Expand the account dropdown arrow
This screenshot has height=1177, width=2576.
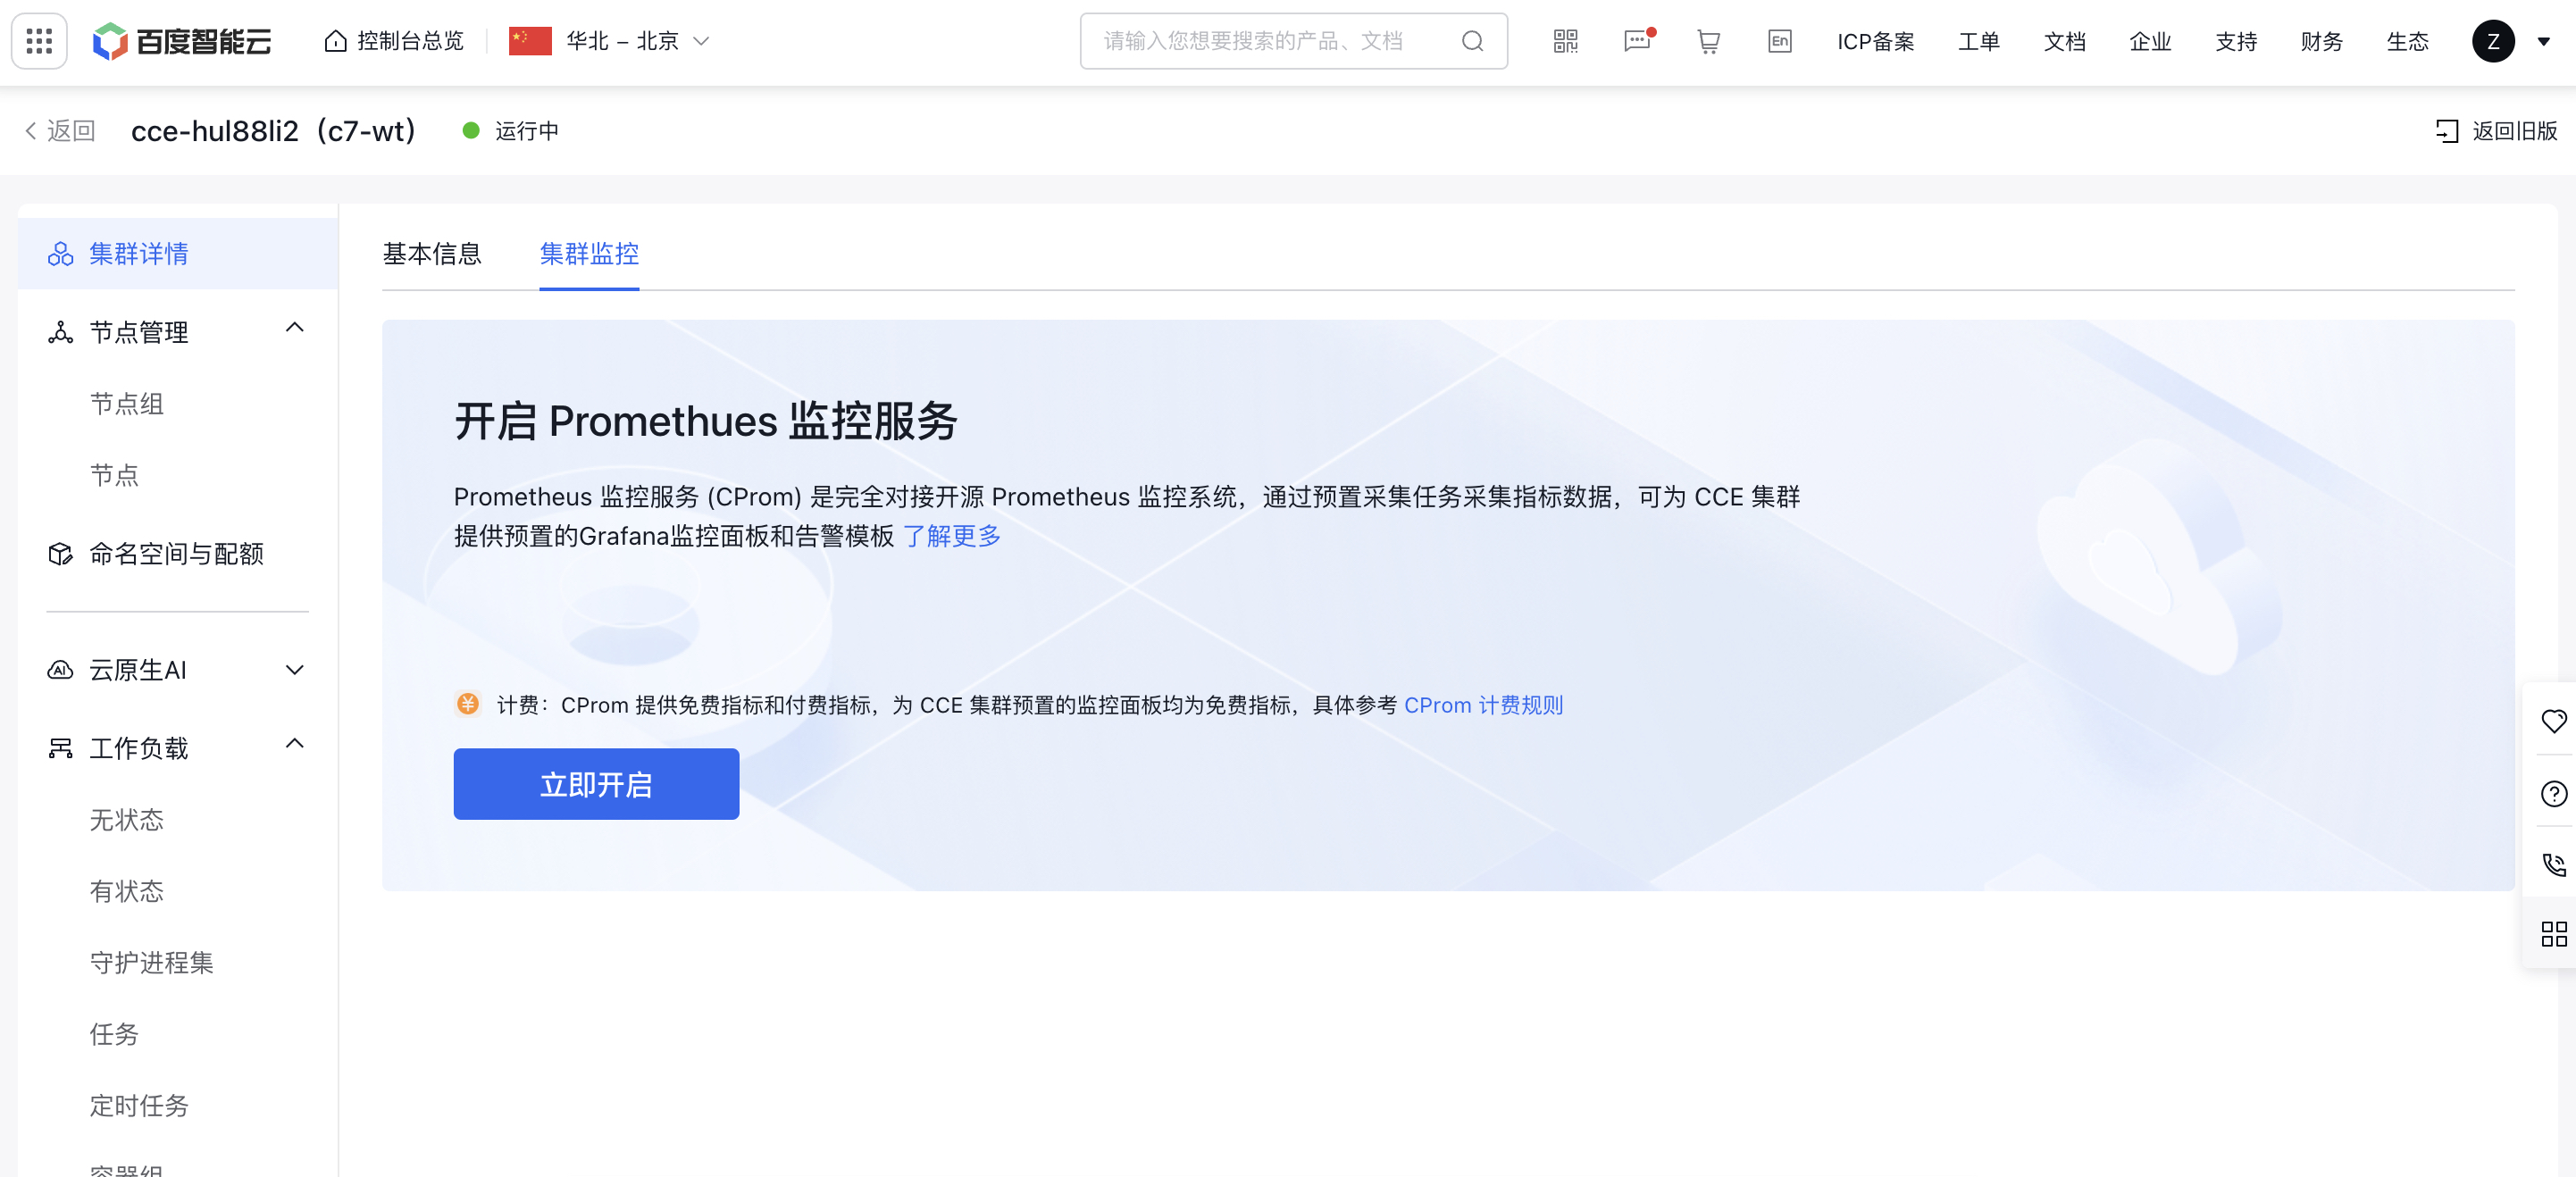pos(2543,41)
